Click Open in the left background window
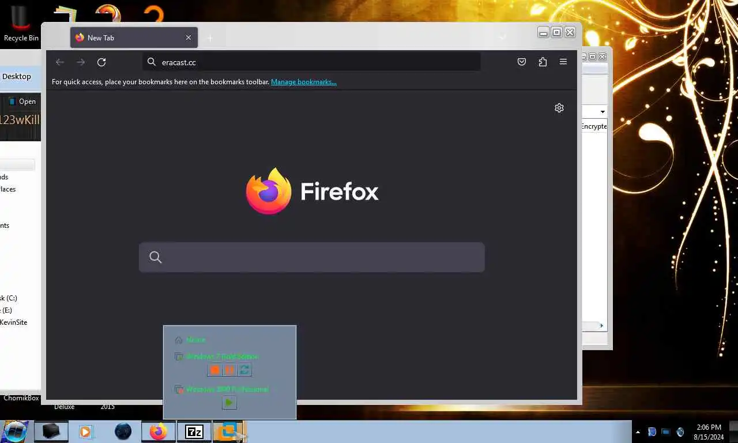738x443 pixels. pyautogui.click(x=22, y=102)
